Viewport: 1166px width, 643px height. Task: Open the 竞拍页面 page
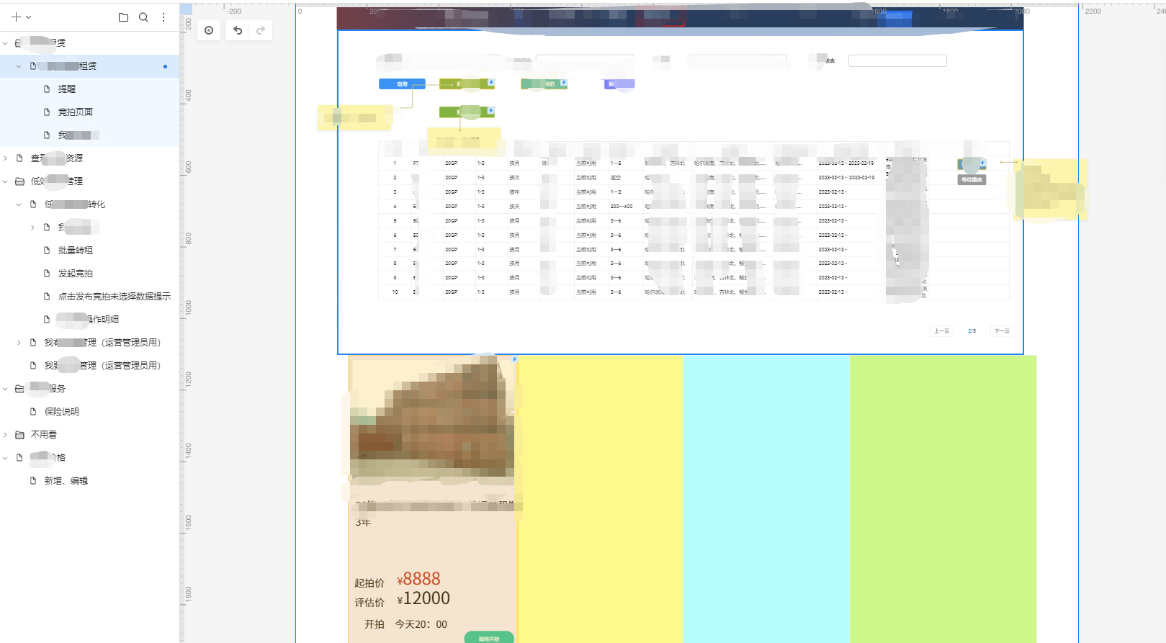coord(76,112)
